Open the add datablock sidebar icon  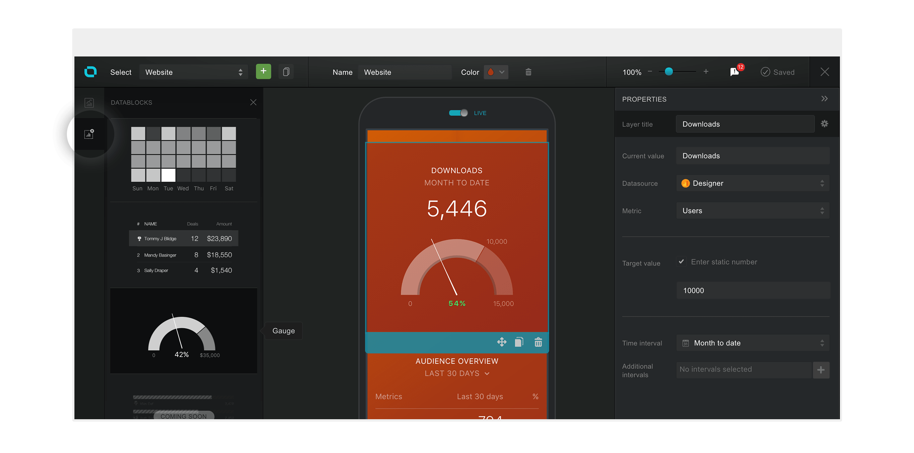(x=89, y=134)
